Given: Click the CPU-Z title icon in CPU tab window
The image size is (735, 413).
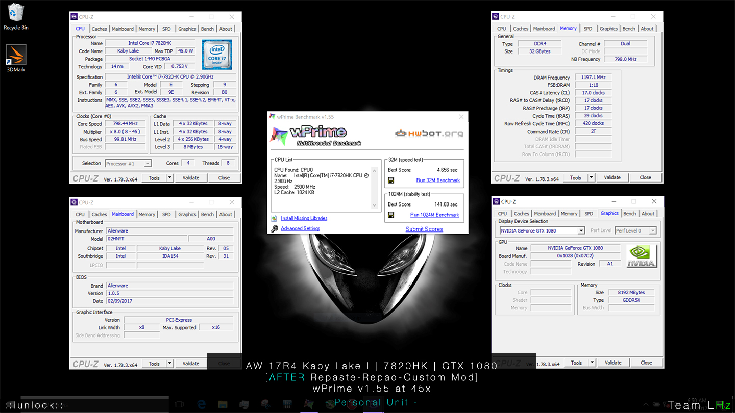Looking at the screenshot, I should click(x=75, y=17).
